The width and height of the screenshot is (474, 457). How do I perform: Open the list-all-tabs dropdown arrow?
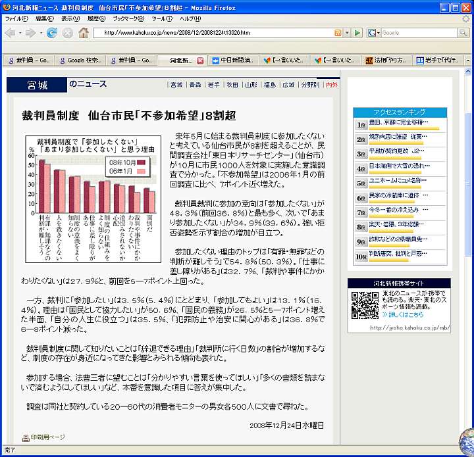click(x=467, y=60)
